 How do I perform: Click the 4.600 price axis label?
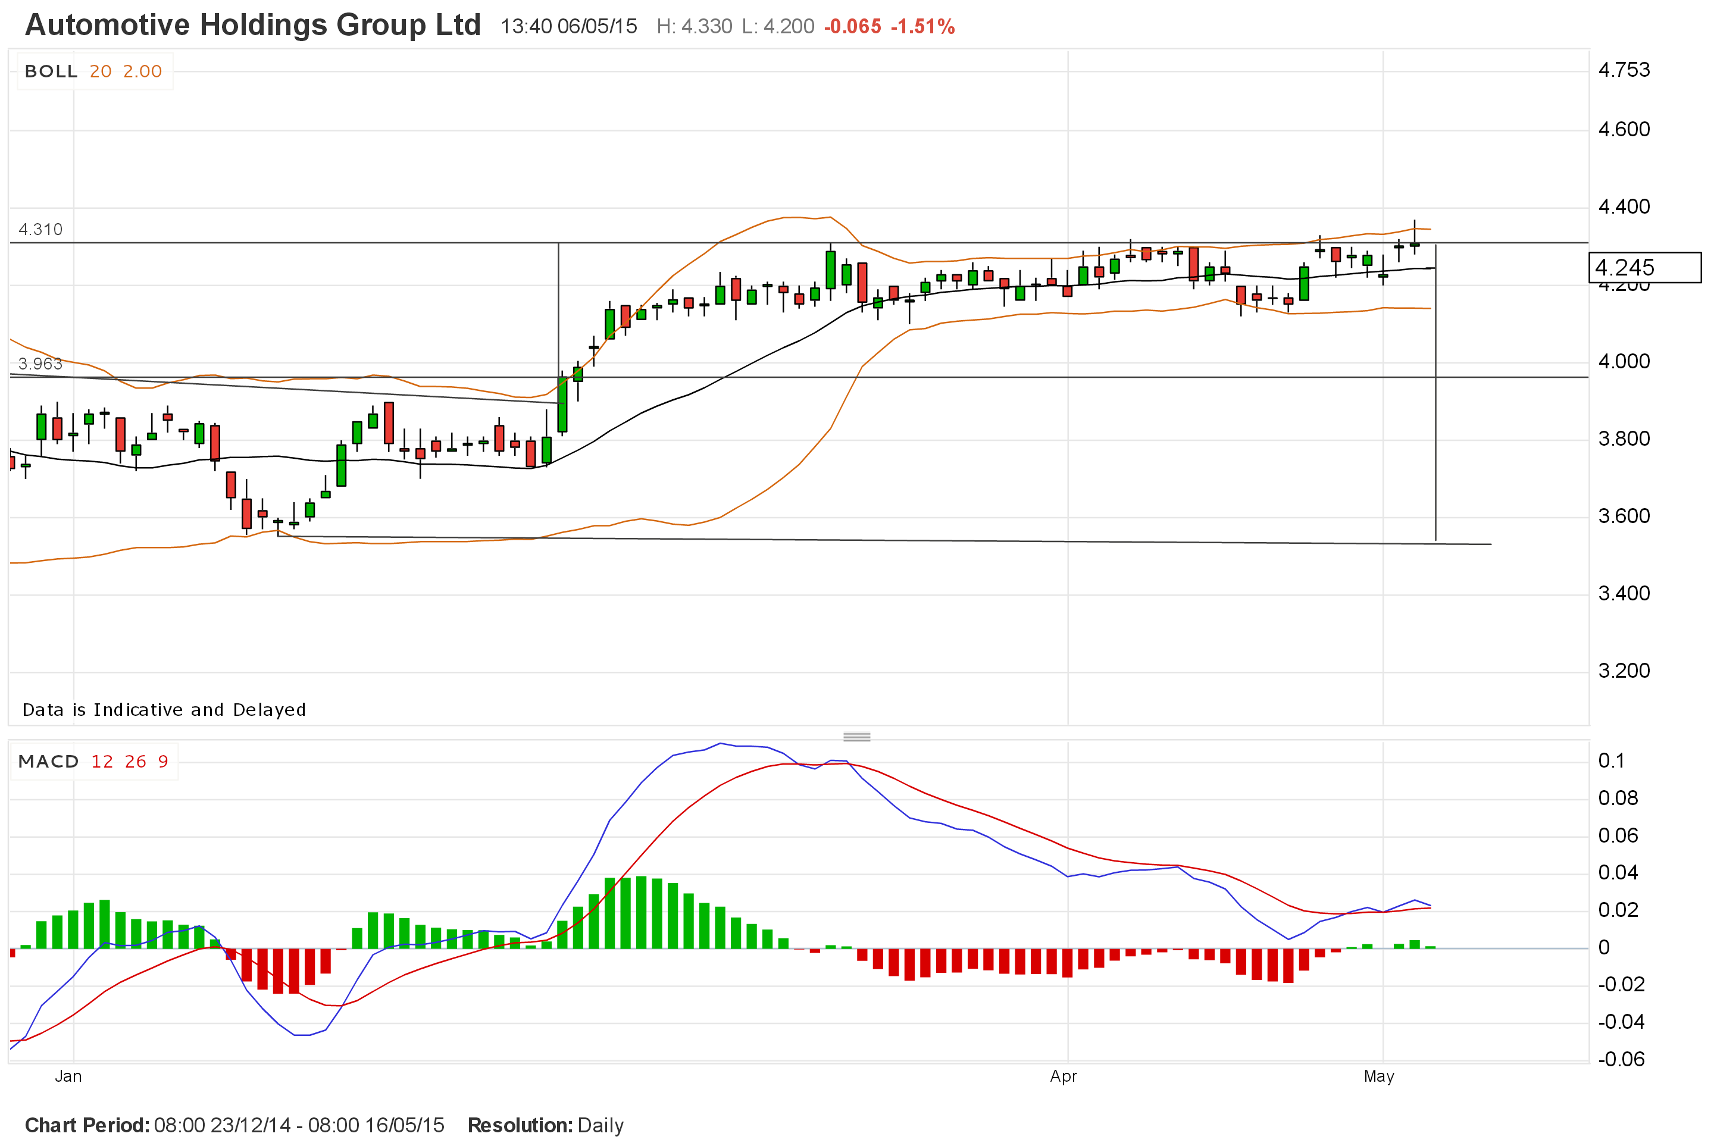pyautogui.click(x=1624, y=129)
